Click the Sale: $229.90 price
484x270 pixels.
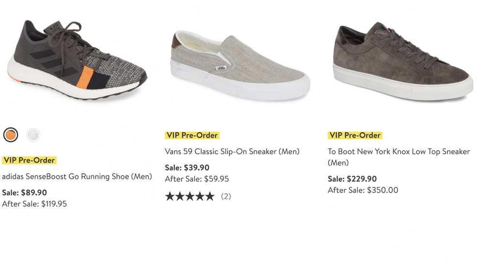(352, 179)
